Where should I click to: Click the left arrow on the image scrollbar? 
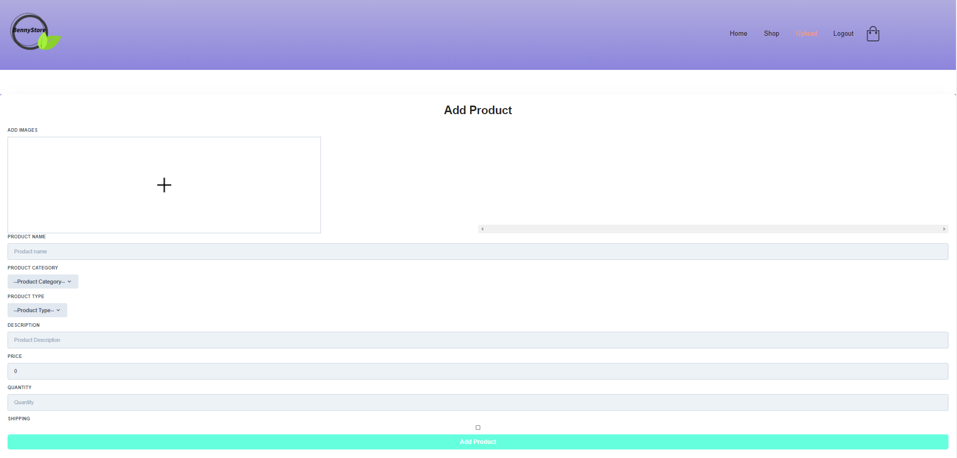[483, 229]
